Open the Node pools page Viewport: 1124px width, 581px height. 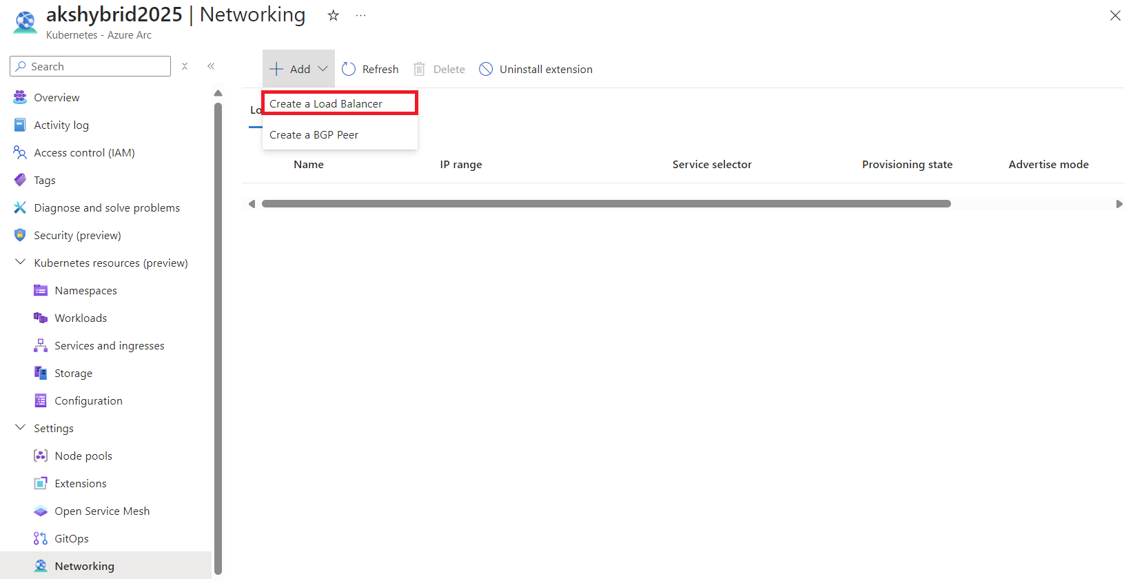(x=83, y=456)
